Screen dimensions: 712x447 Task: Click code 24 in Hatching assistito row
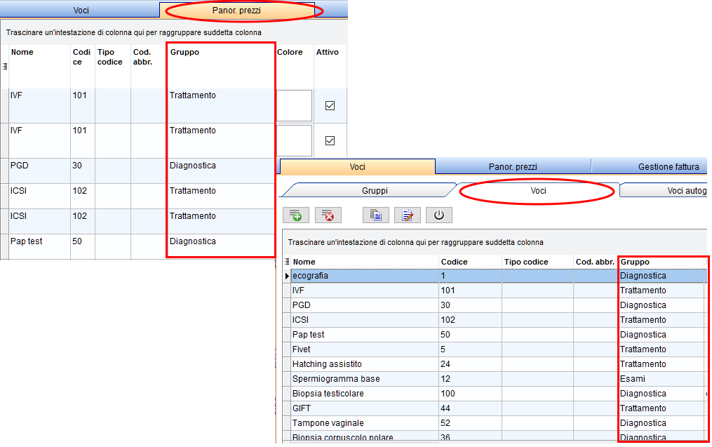470,364
